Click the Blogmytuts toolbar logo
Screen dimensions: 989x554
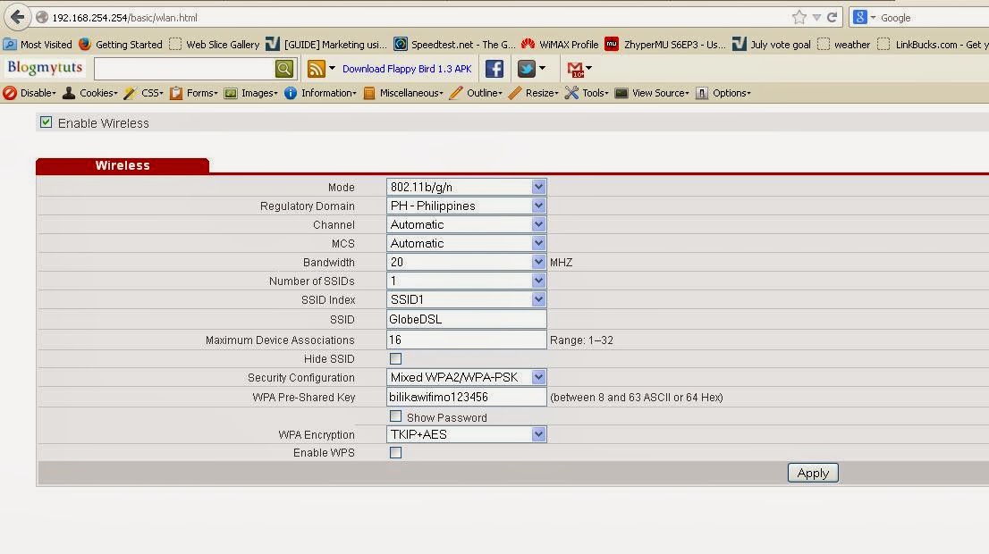click(x=45, y=67)
